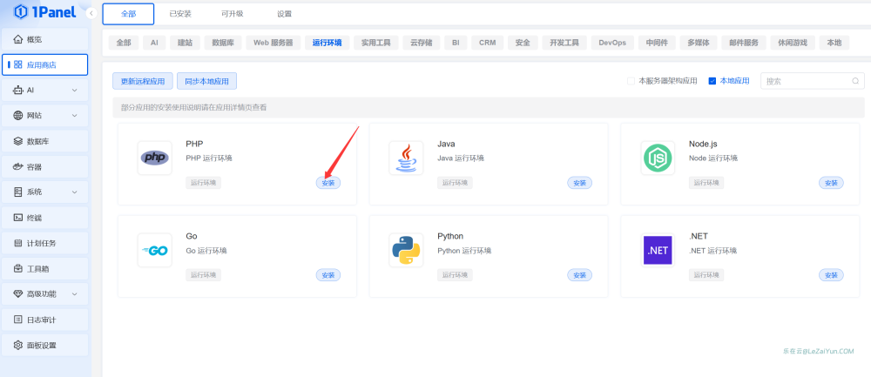871x377 pixels.
Task: Open 工具箱 in the sidebar
Action: [x=45, y=269]
